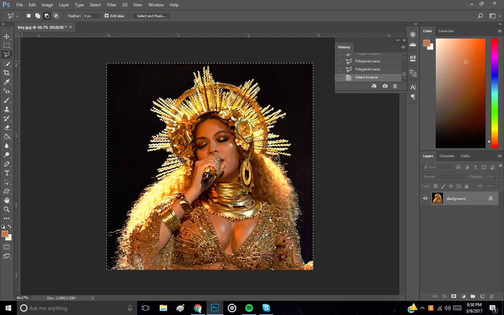Click the color picker field

pos(461,93)
